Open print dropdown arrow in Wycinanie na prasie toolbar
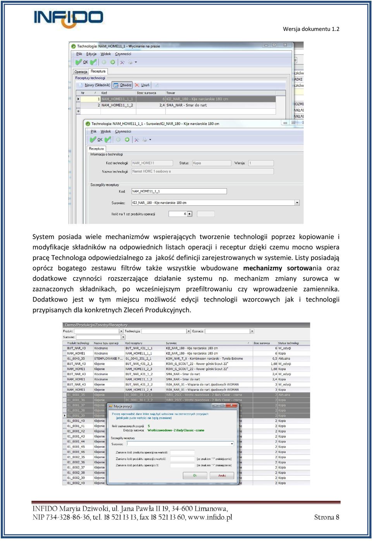This screenshot has height=541, width=372. pos(136,62)
